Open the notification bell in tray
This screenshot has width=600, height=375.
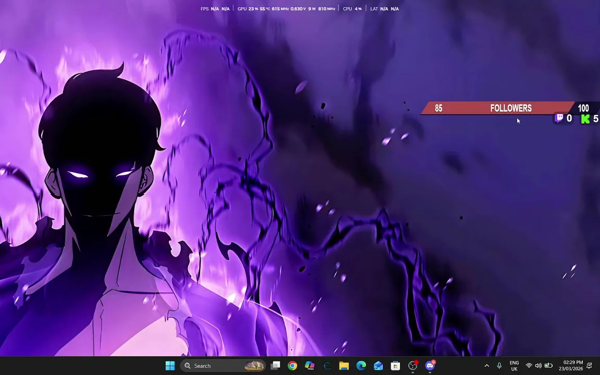[590, 366]
